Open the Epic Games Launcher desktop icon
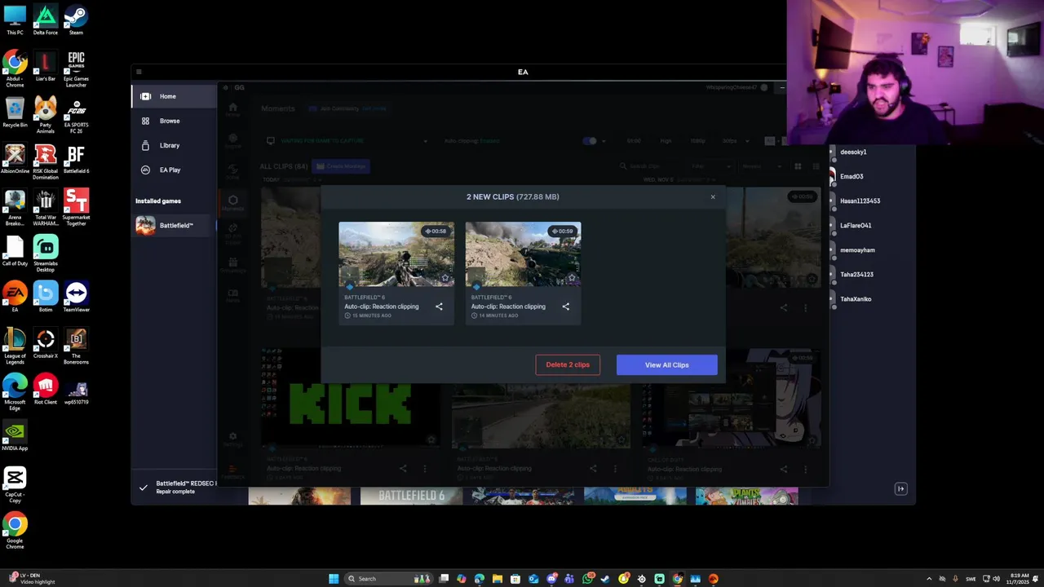Image resolution: width=1044 pixels, height=587 pixels. (76, 69)
